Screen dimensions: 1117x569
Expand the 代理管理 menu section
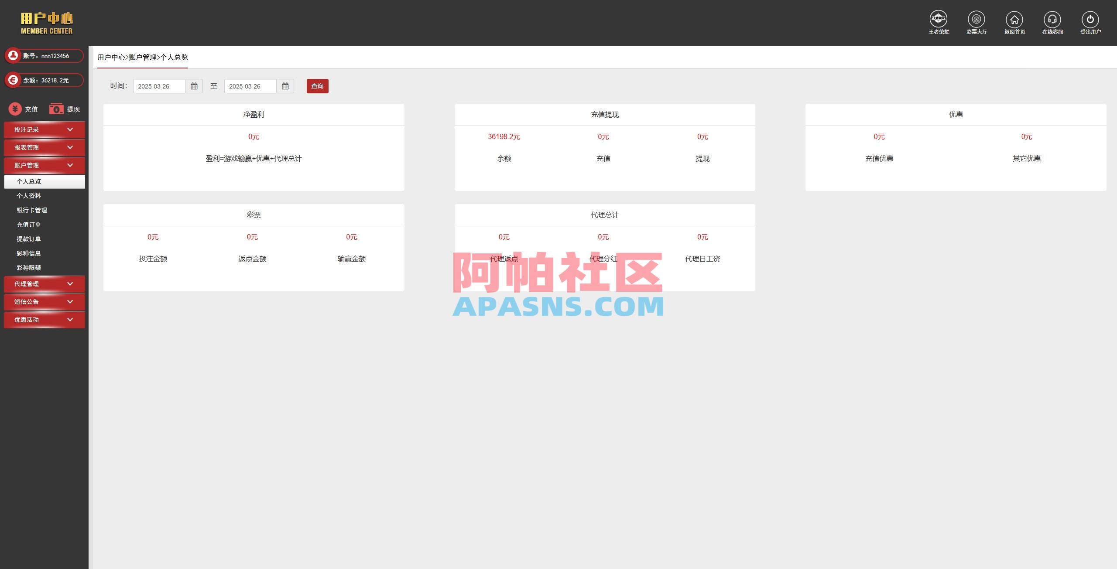point(44,284)
